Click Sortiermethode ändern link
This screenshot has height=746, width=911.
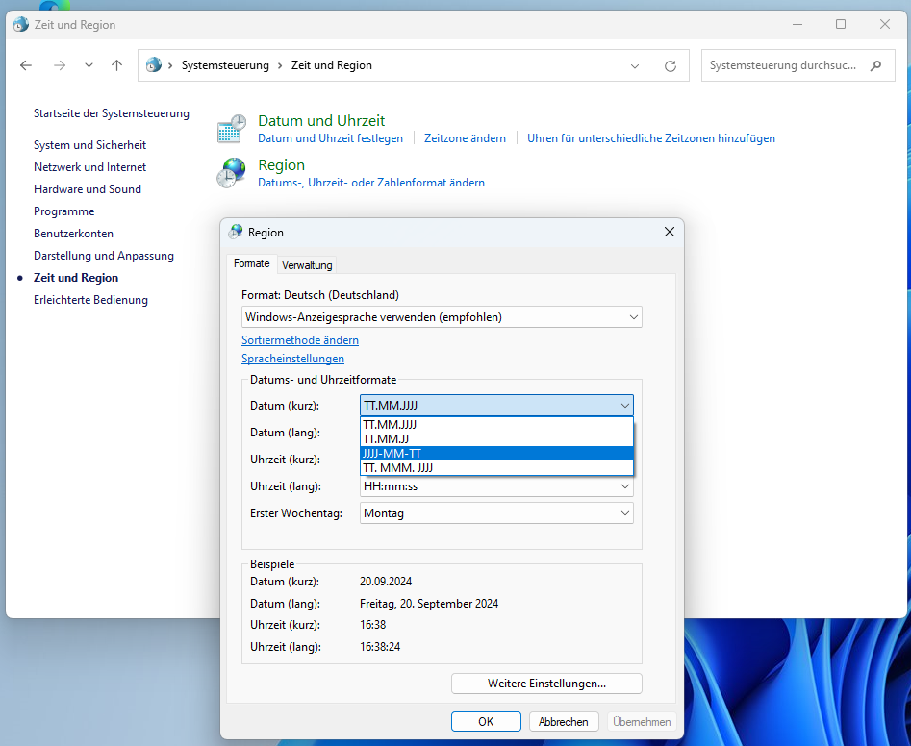pos(300,340)
